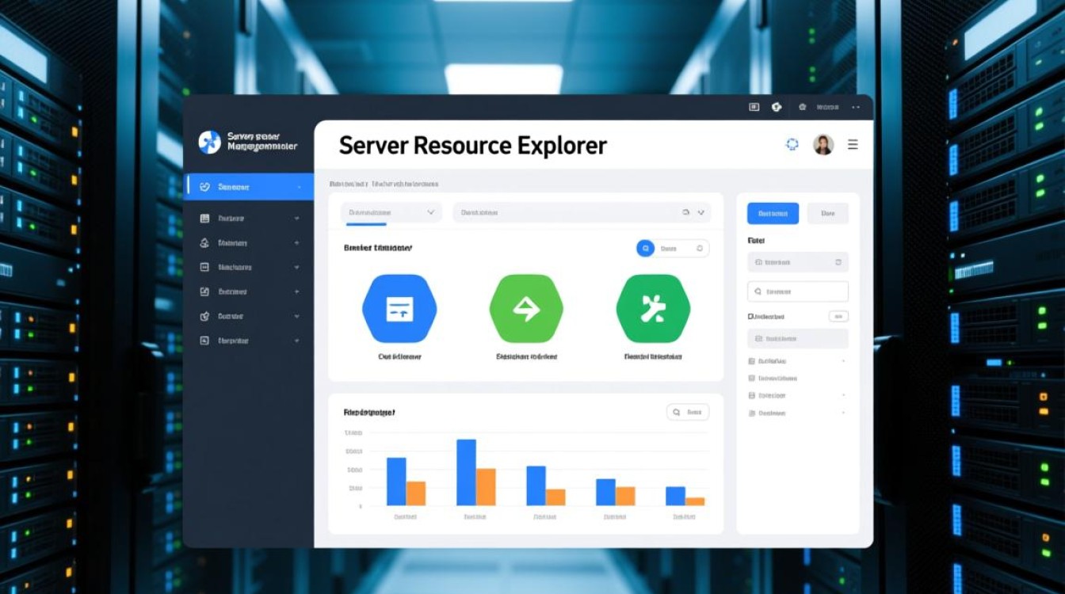Toggle the small switch in right filter panel
The image size is (1065, 594).
[838, 316]
